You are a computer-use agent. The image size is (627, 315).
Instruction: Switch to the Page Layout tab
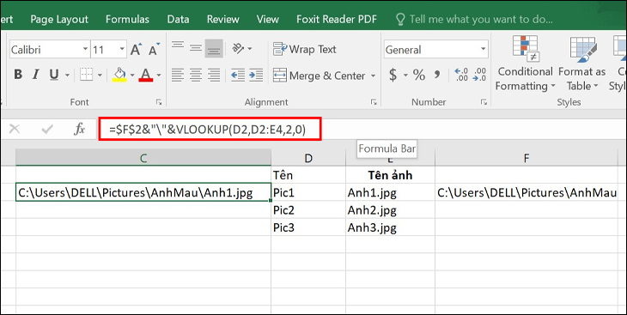(59, 19)
